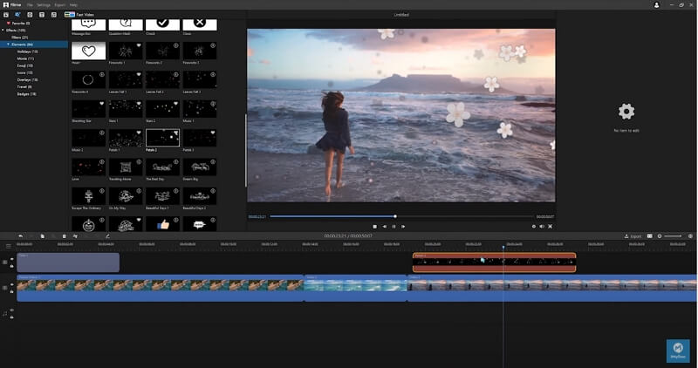The height and width of the screenshot is (368, 698).
Task: Click the timeline Export button
Action: tap(633, 236)
